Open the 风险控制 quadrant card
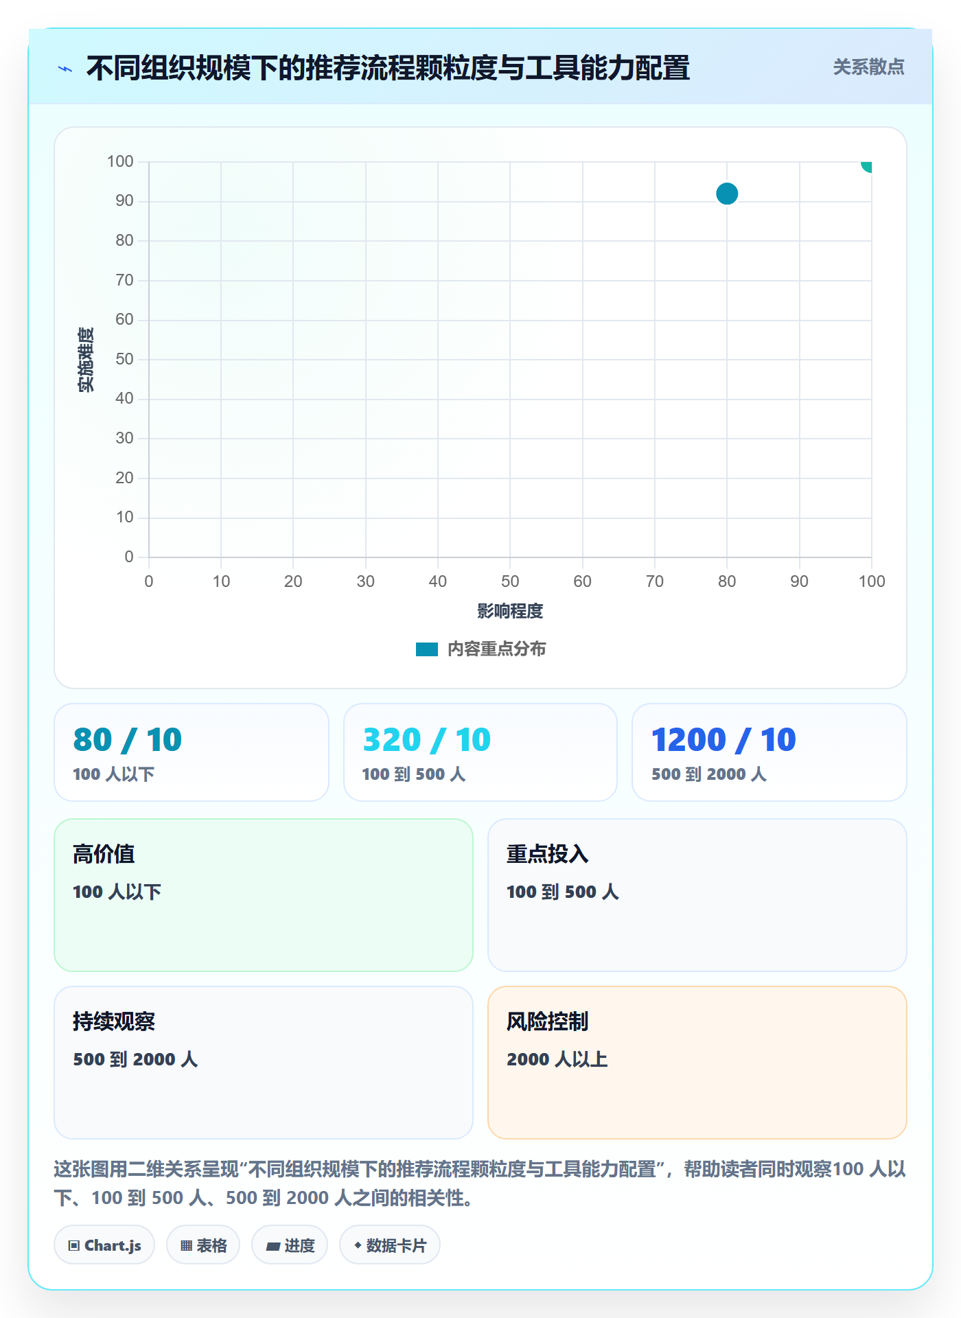The width and height of the screenshot is (961, 1318). 697,1062
